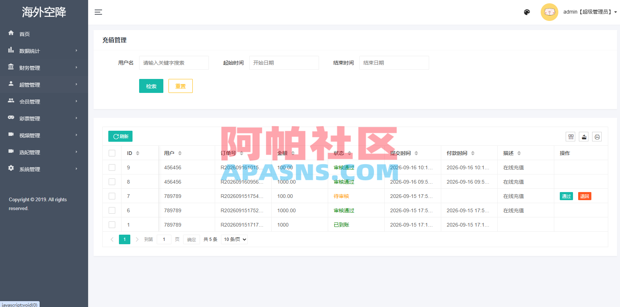
Task: Click the 检索 search button
Action: [151, 86]
